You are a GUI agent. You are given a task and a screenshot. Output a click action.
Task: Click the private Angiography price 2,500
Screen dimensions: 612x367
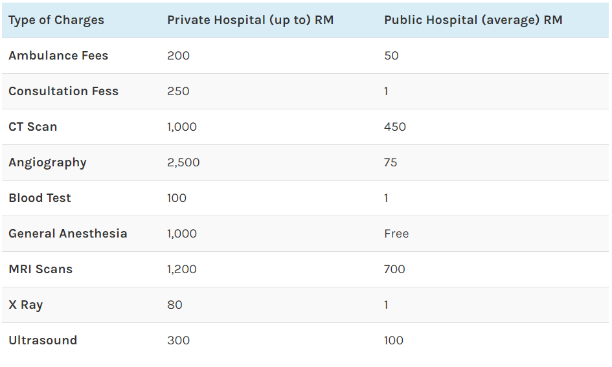point(183,162)
